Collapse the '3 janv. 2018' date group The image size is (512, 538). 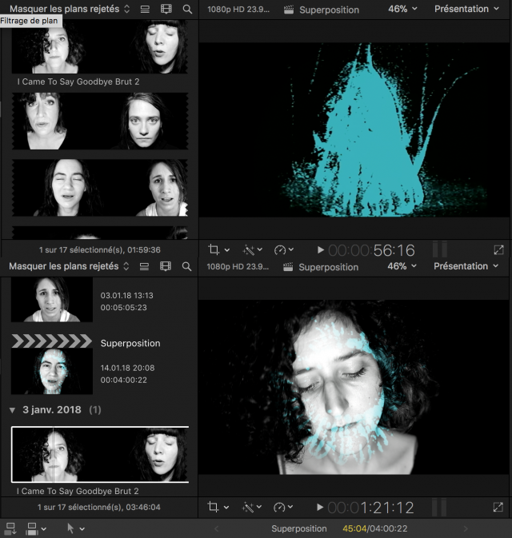point(12,409)
